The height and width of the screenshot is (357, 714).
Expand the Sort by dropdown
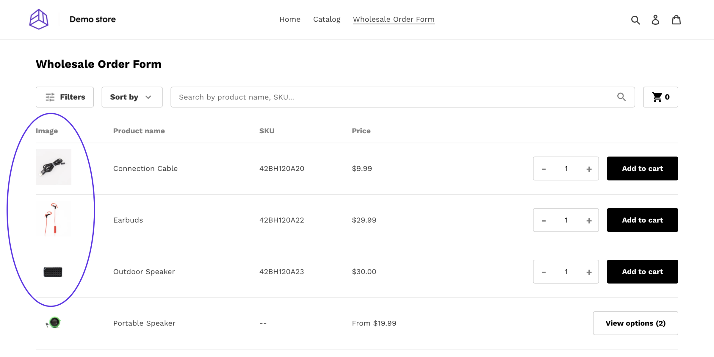pos(132,97)
